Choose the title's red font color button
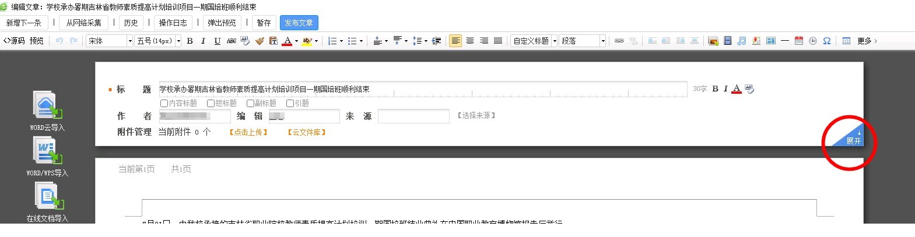 coord(737,89)
